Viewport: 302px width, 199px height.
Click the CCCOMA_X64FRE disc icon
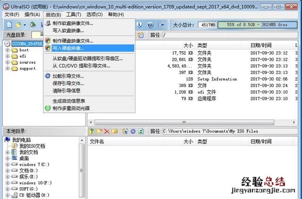[x=7, y=44]
